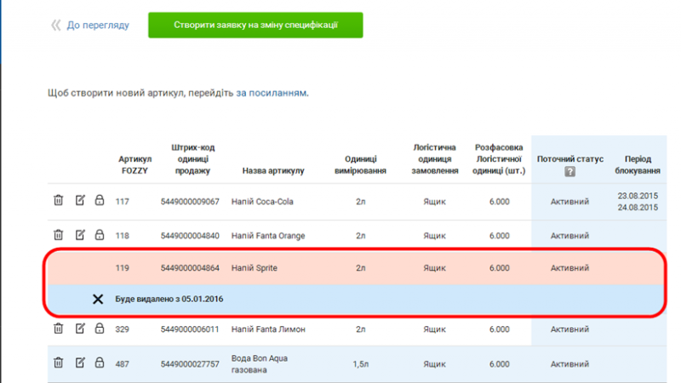Click the Назва артикулу column header
This screenshot has height=383, width=681.
(x=273, y=170)
